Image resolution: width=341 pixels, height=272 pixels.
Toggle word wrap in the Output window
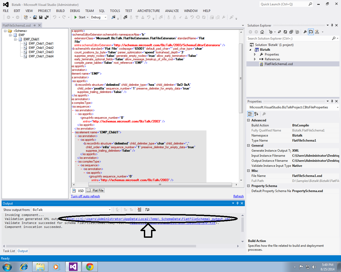pos(147,210)
